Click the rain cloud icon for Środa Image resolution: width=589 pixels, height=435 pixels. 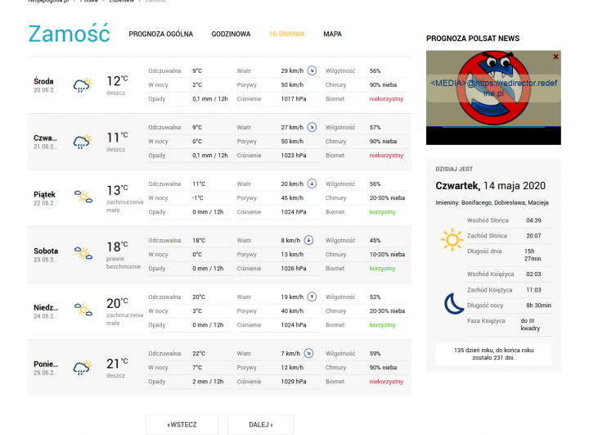click(x=83, y=85)
